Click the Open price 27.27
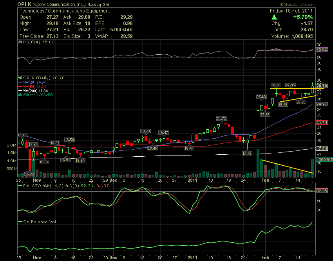This screenshot has width=333, height=261. tap(52, 17)
